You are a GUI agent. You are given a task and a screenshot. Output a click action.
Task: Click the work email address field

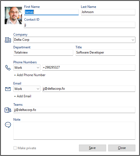[89, 89]
